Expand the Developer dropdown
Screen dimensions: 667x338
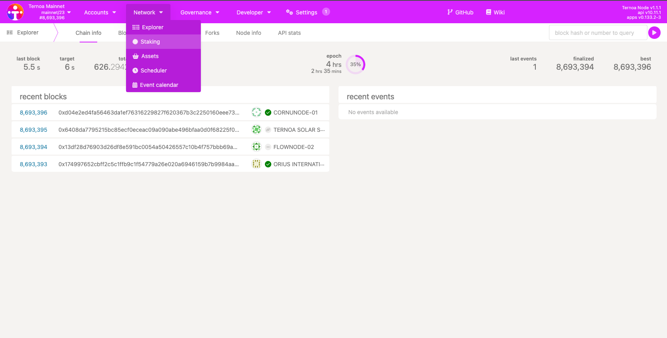point(254,12)
